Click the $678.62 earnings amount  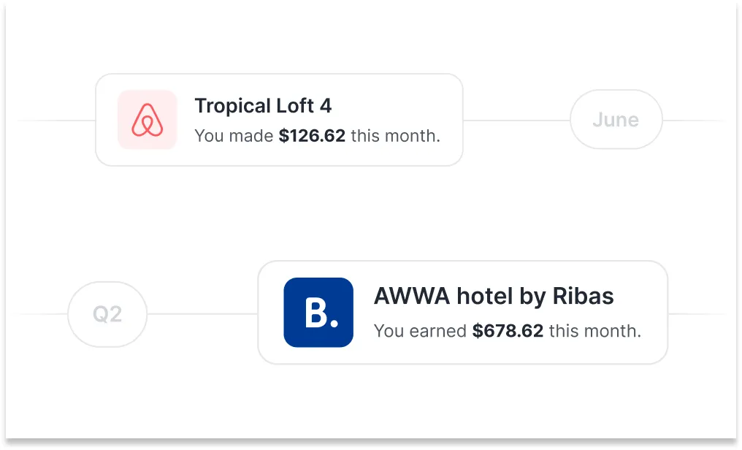click(508, 331)
